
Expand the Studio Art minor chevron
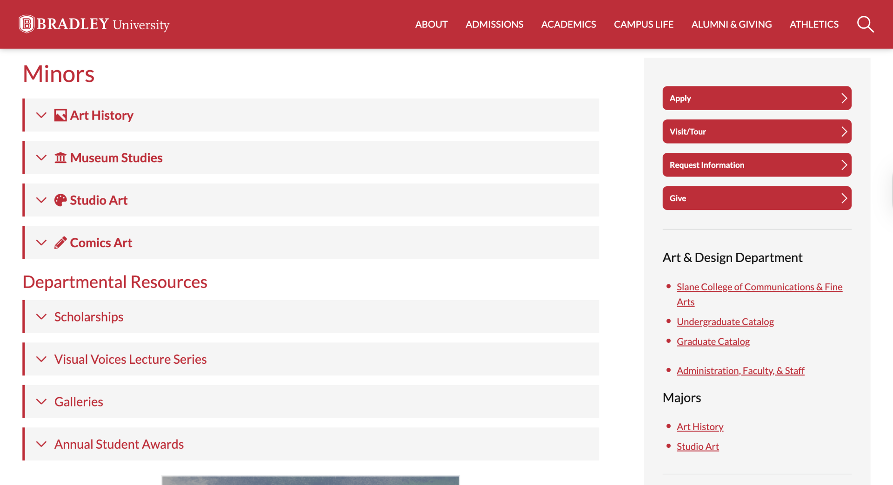pos(41,200)
